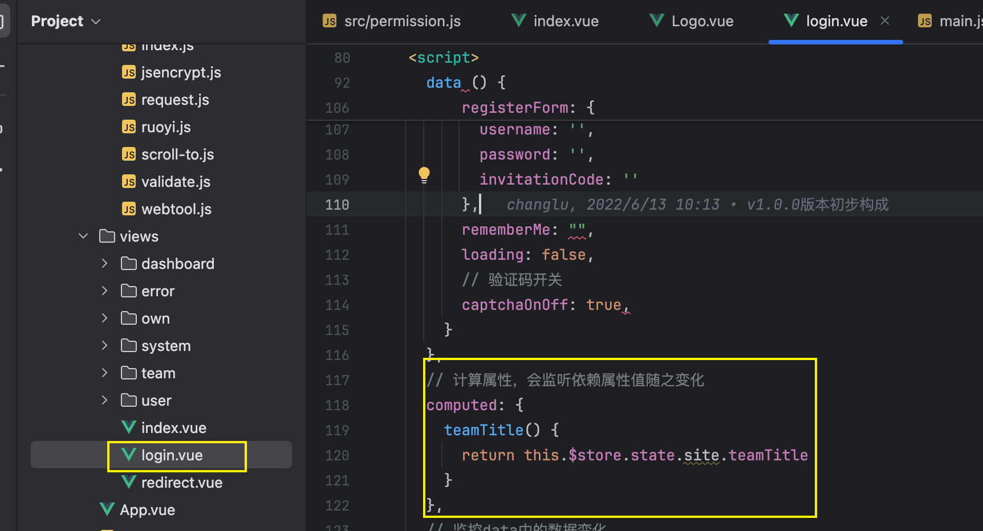Image resolution: width=983 pixels, height=531 pixels.
Task: Open scroll-to.js in the project tree
Action: [x=168, y=154]
